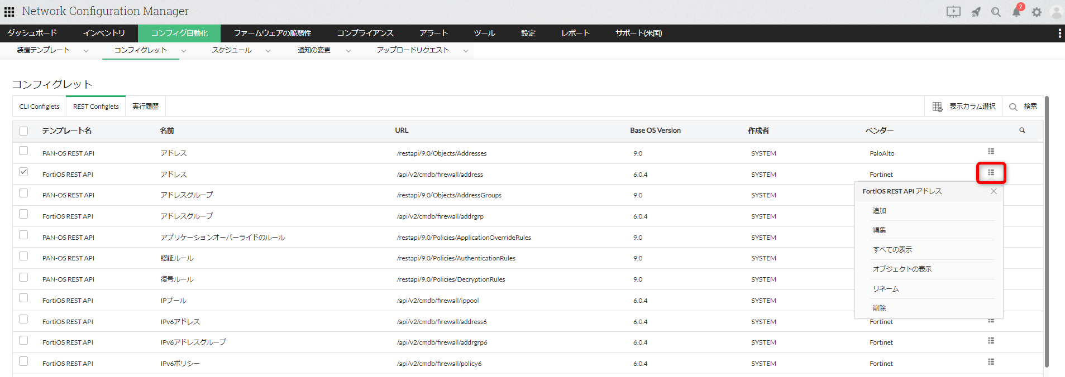
Task: Open the settings gear icon
Action: pos(1037,12)
